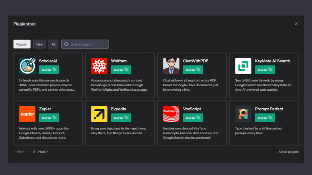Click the ScholarAI plugin logo
312x175 pixels.
click(x=27, y=66)
